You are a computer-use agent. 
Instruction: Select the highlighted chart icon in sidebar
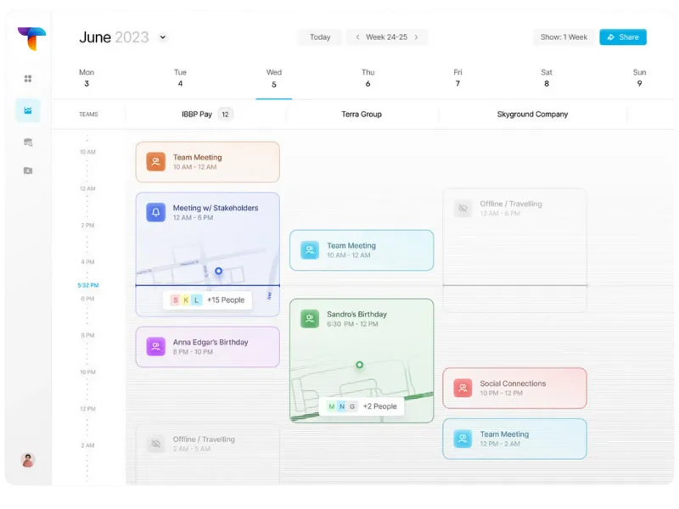[28, 110]
